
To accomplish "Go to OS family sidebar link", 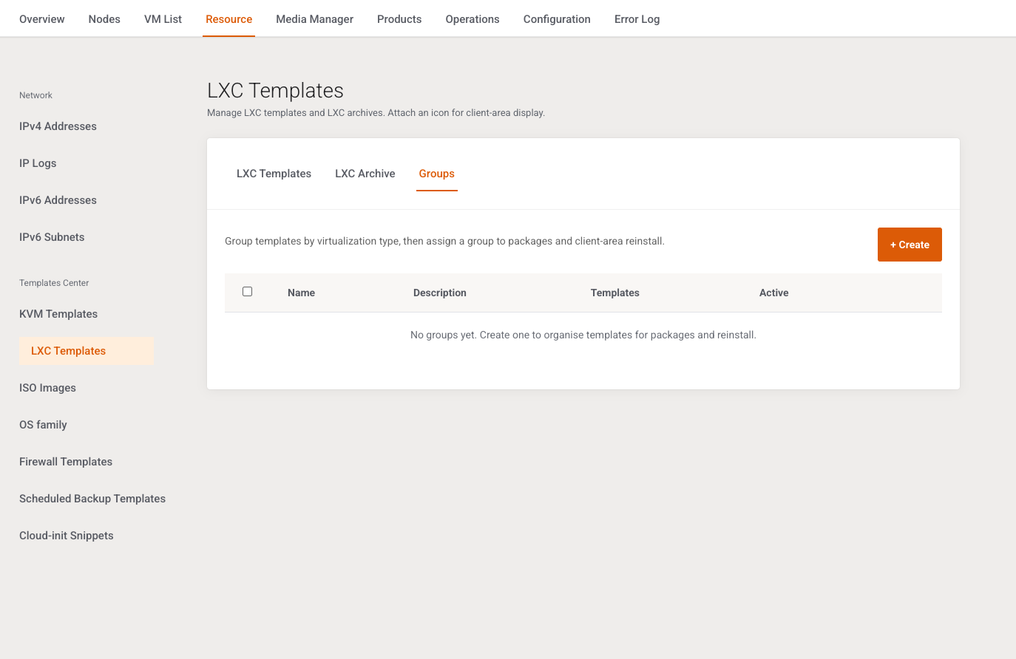I will point(43,425).
